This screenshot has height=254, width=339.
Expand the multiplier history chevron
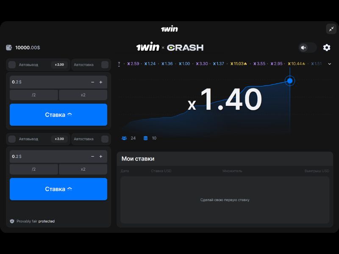point(330,64)
